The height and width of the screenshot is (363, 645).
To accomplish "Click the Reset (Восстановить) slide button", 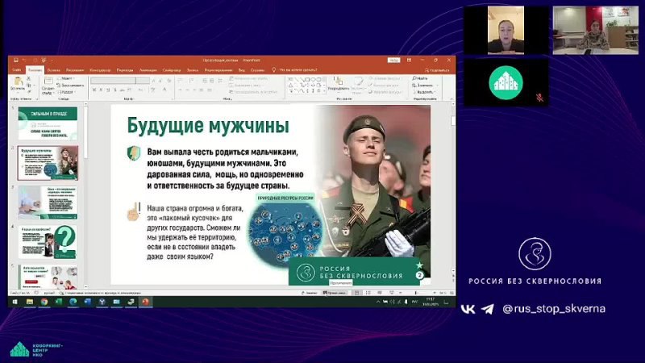I will click(x=70, y=86).
